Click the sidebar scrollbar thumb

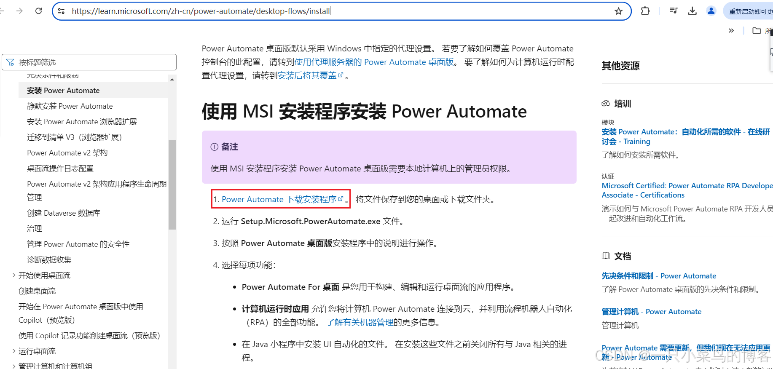[x=172, y=184]
